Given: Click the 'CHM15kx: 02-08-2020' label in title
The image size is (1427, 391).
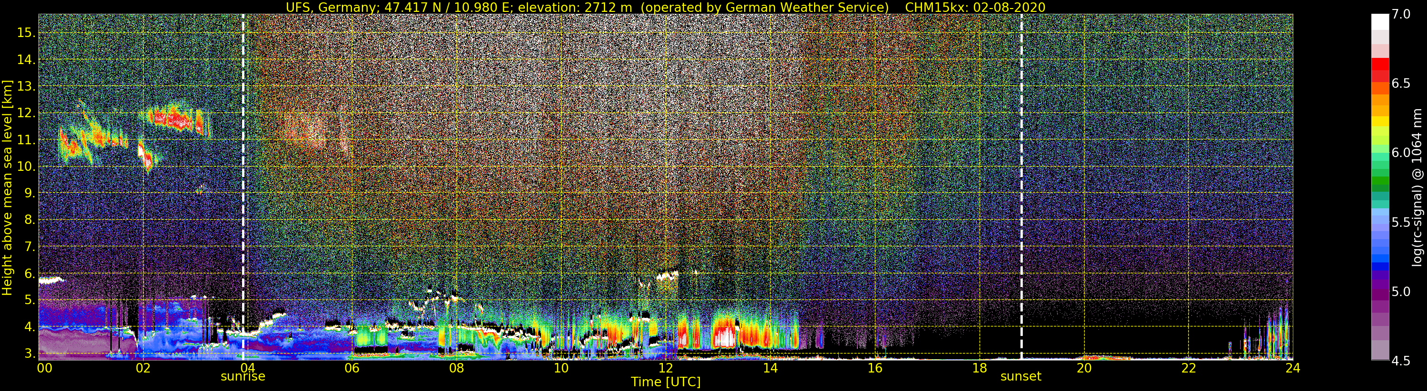Looking at the screenshot, I should [x=975, y=7].
